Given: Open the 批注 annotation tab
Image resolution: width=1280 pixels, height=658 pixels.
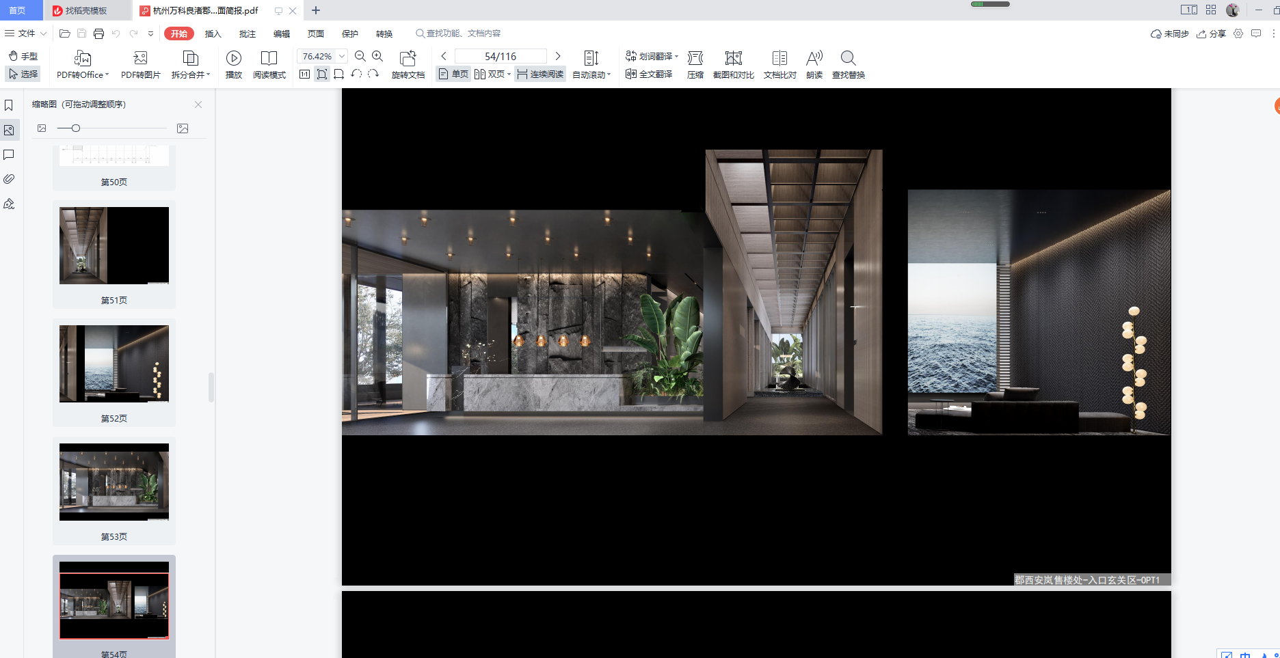Looking at the screenshot, I should click(x=248, y=33).
